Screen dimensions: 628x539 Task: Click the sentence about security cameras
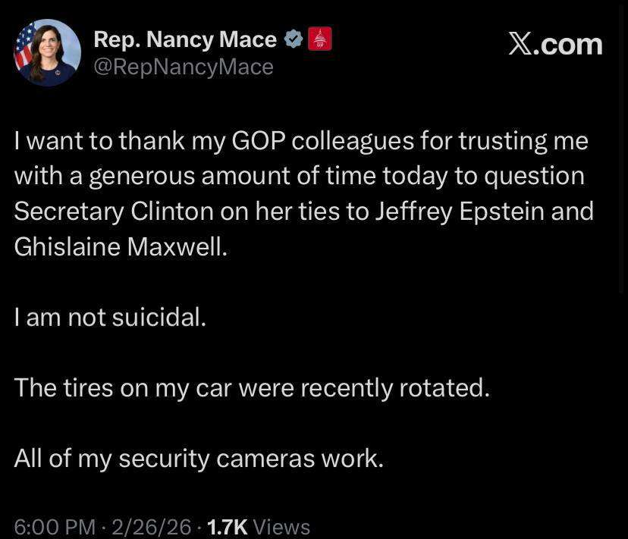pos(199,458)
